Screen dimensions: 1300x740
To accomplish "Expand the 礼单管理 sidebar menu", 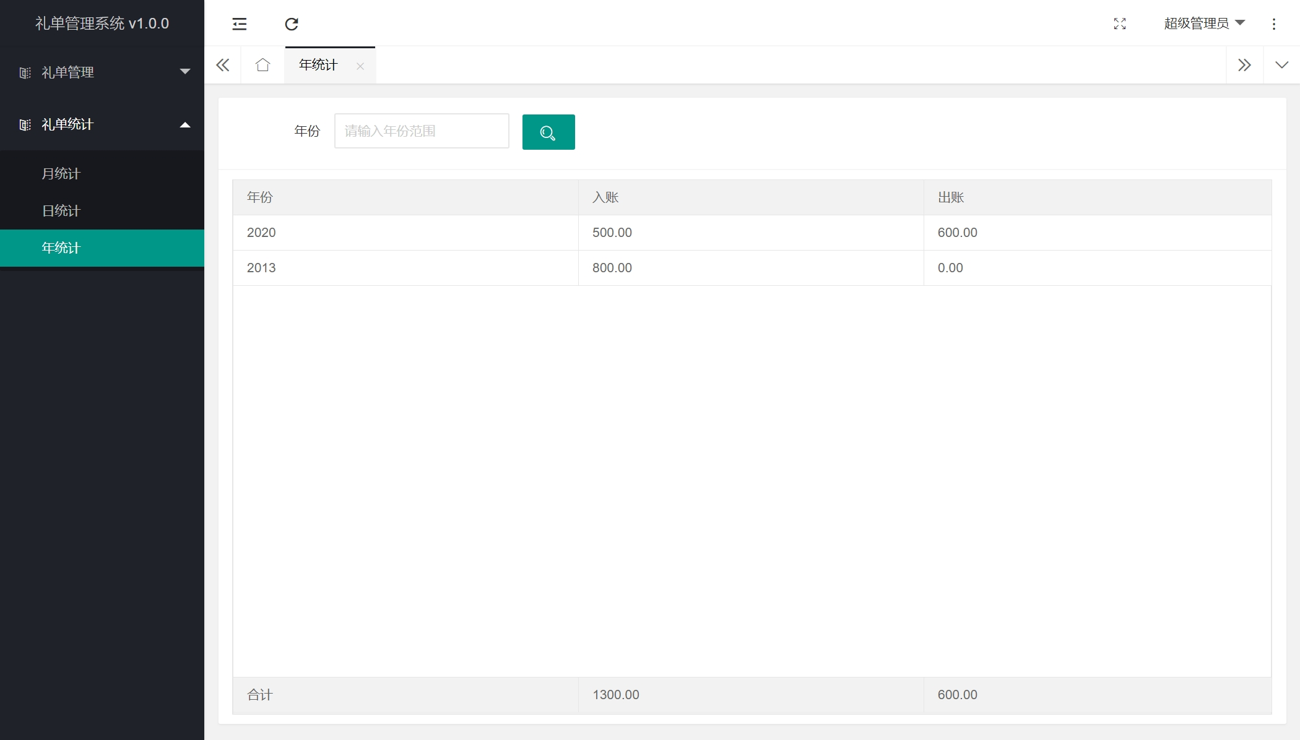I will [102, 72].
